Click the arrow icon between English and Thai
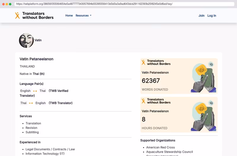 (x=35, y=91)
